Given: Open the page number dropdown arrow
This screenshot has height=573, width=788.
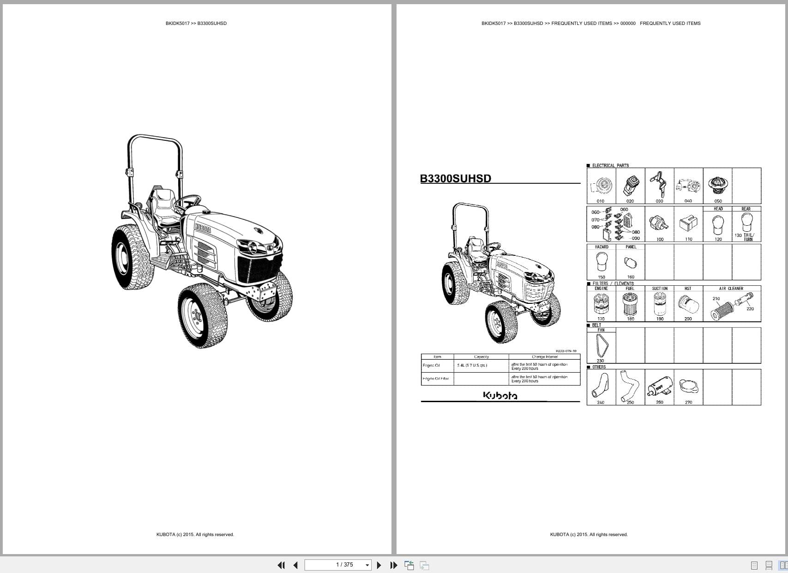Looking at the screenshot, I should point(367,565).
